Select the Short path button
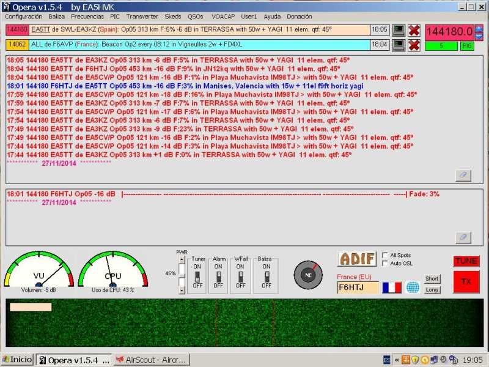 click(x=432, y=279)
